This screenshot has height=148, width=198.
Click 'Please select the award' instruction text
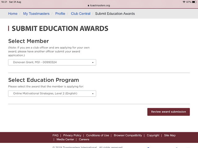(46, 86)
